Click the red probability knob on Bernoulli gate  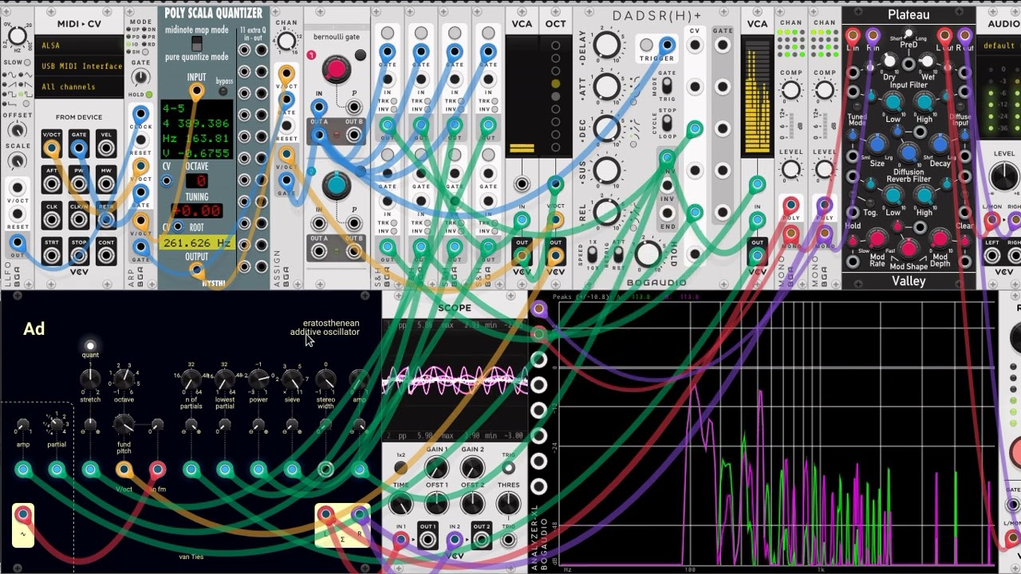tap(336, 69)
